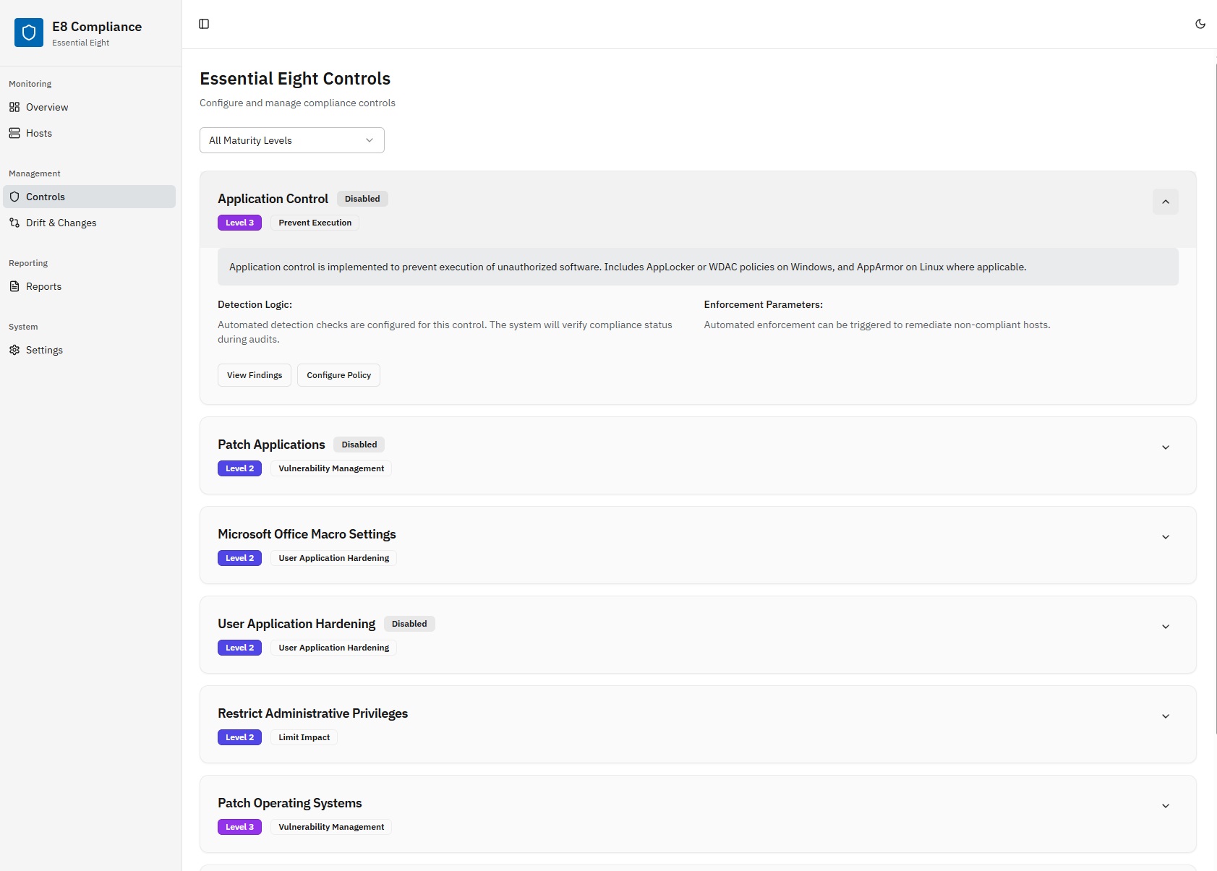Open the All Maturity Levels dropdown
The width and height of the screenshot is (1217, 871).
pos(291,140)
